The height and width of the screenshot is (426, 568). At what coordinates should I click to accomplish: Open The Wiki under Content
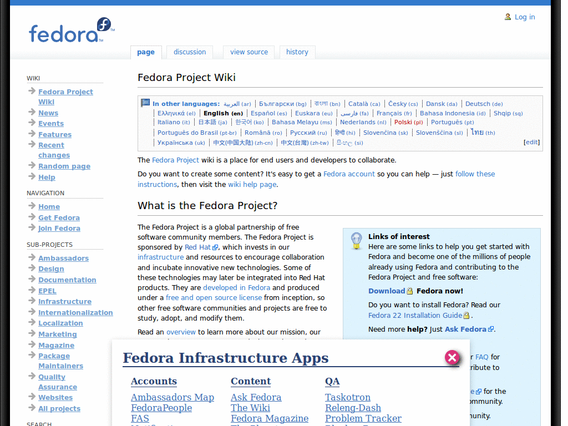point(250,408)
